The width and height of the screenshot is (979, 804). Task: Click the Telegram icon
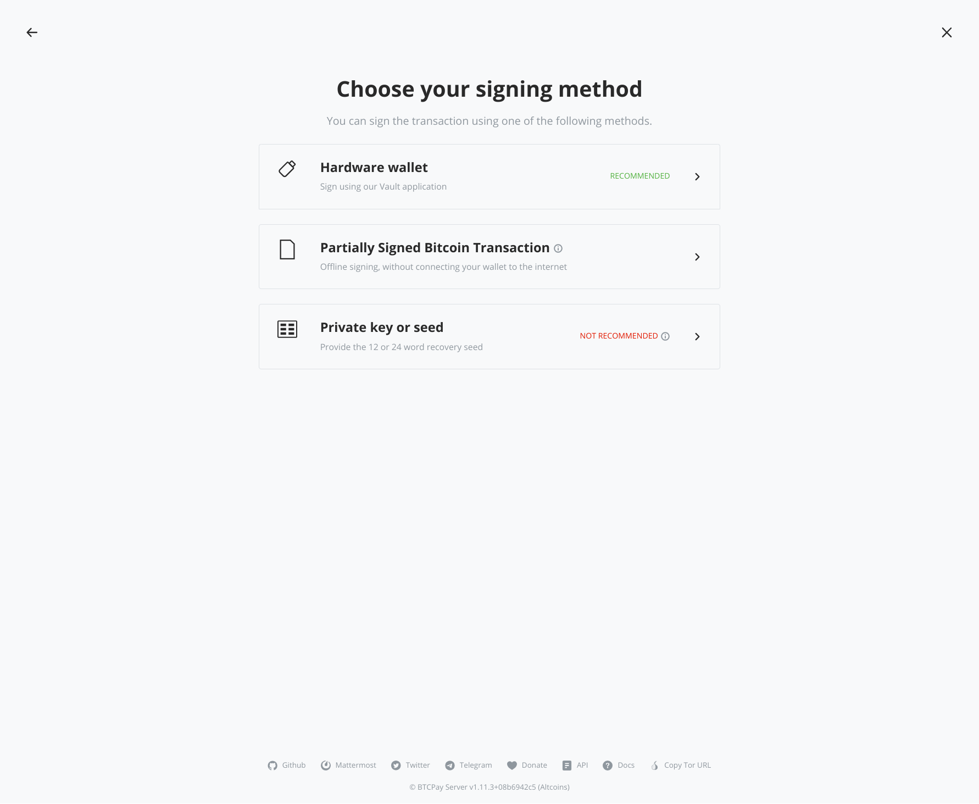pyautogui.click(x=449, y=765)
